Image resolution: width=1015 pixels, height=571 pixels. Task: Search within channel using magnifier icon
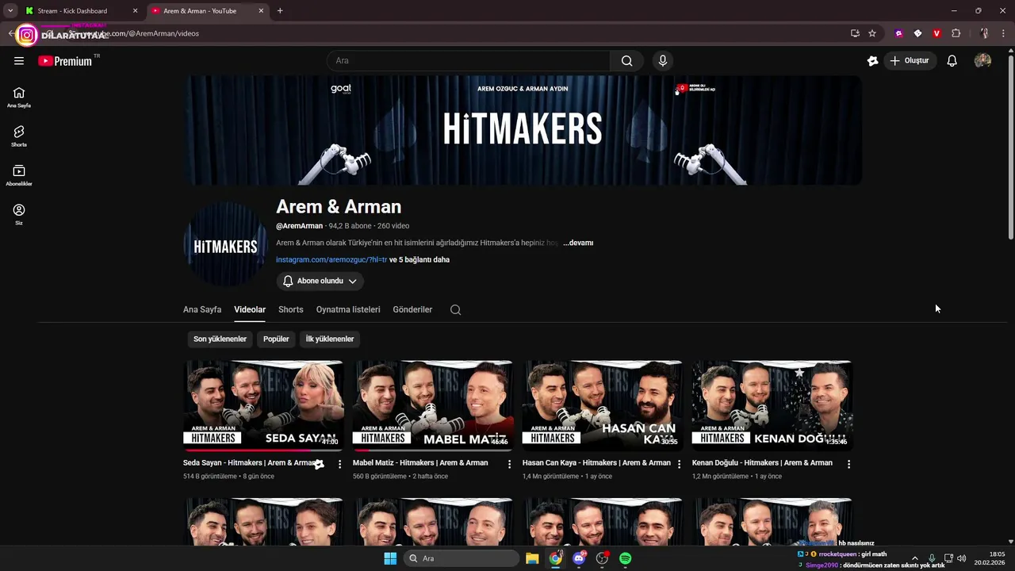[x=455, y=309]
